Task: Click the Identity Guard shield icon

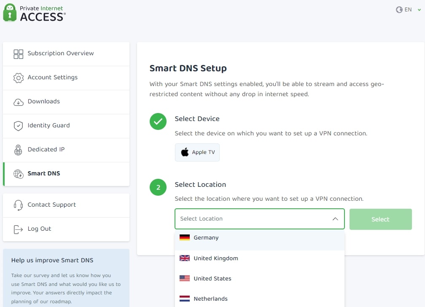Action: pyautogui.click(x=18, y=126)
